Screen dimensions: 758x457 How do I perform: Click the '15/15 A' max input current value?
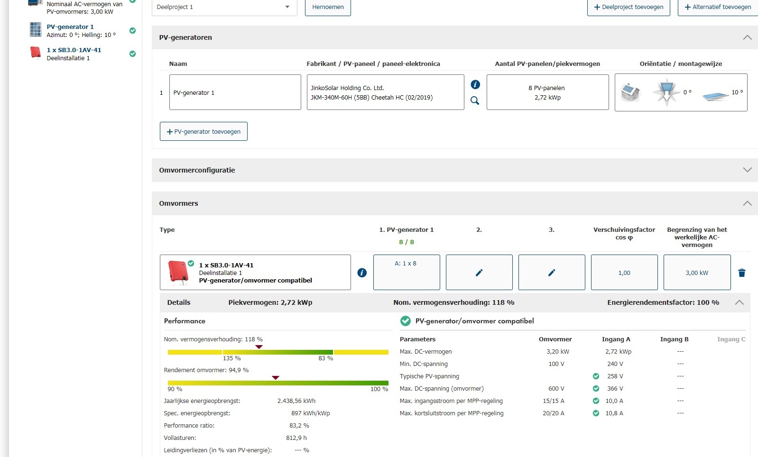coord(554,401)
